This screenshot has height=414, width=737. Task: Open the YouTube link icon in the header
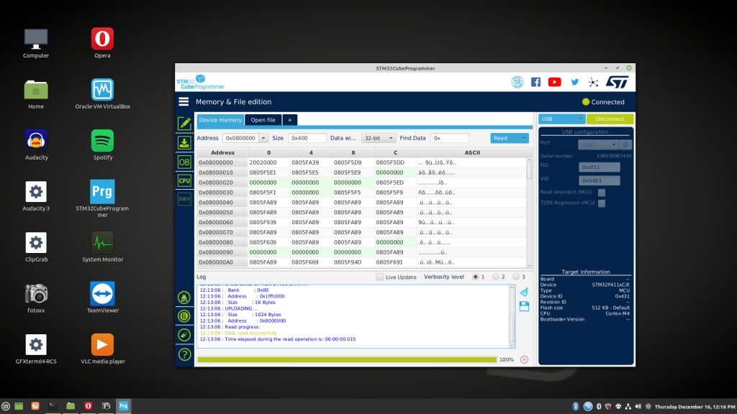tap(554, 82)
